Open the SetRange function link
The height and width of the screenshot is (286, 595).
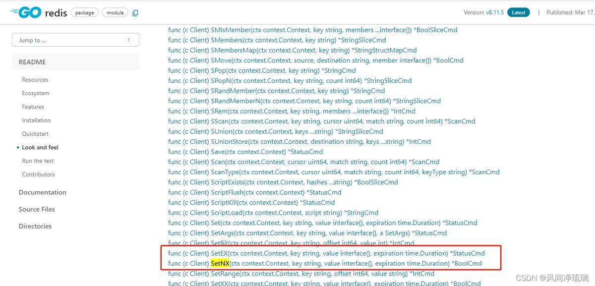click(301, 274)
